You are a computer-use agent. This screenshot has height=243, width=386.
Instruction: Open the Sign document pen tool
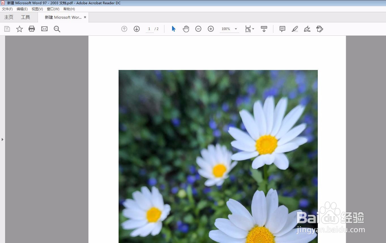(307, 29)
